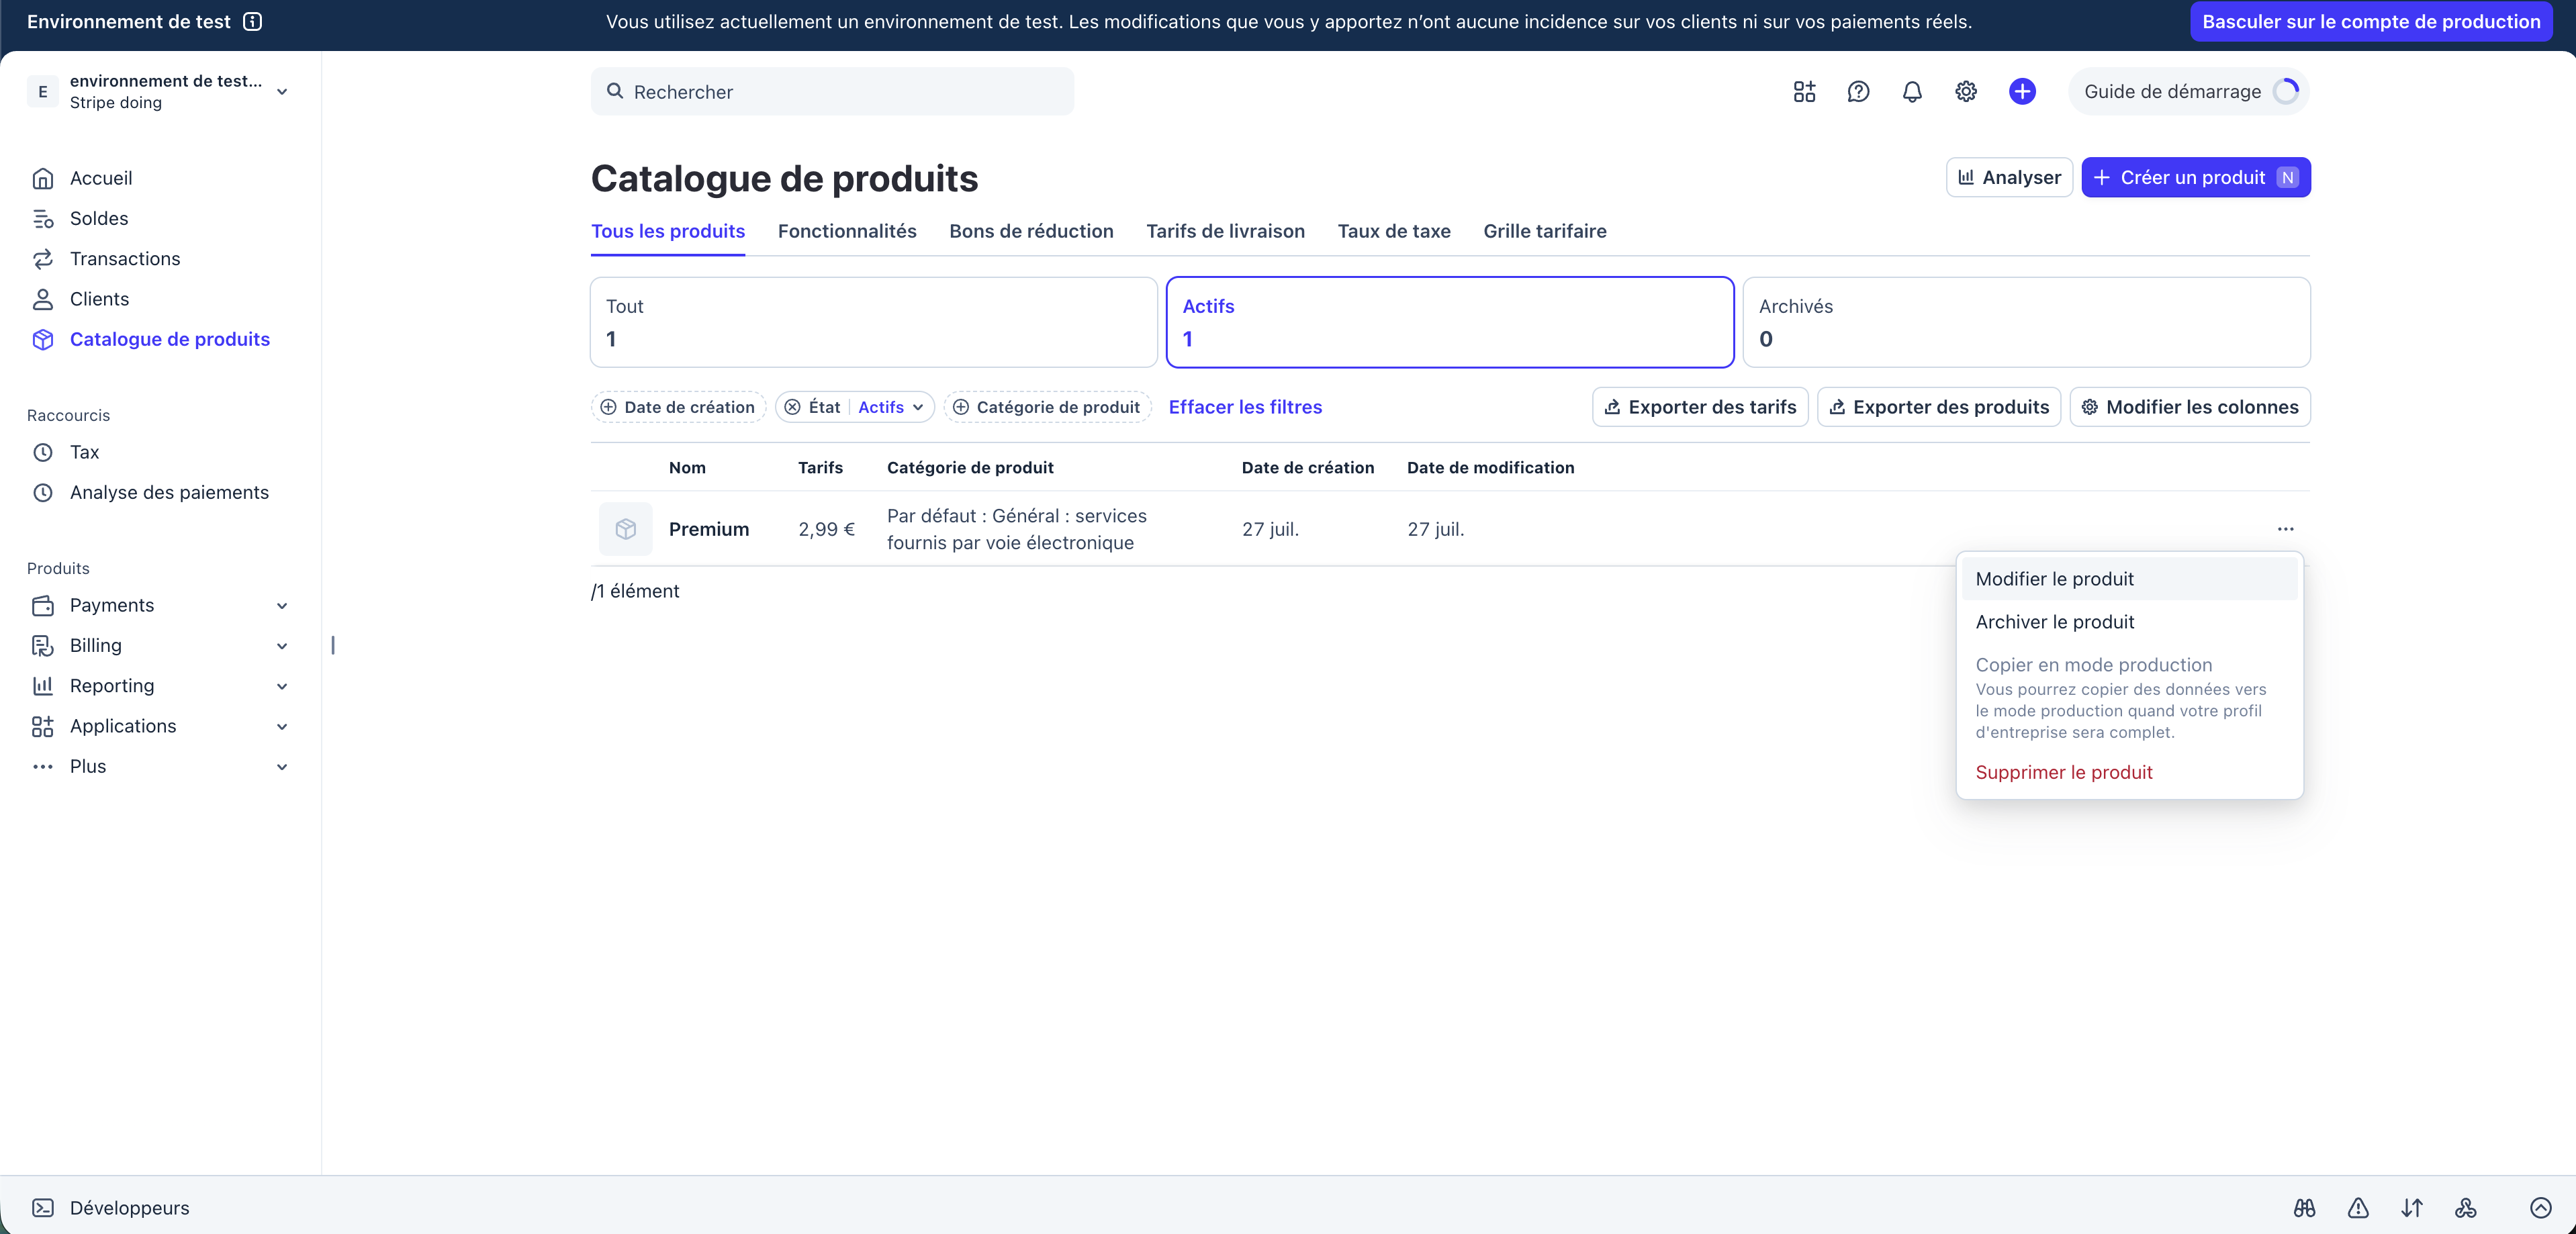Expand the Reporting section chevron

pyautogui.click(x=282, y=686)
